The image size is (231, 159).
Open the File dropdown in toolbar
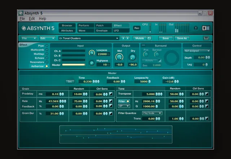pos(29,38)
